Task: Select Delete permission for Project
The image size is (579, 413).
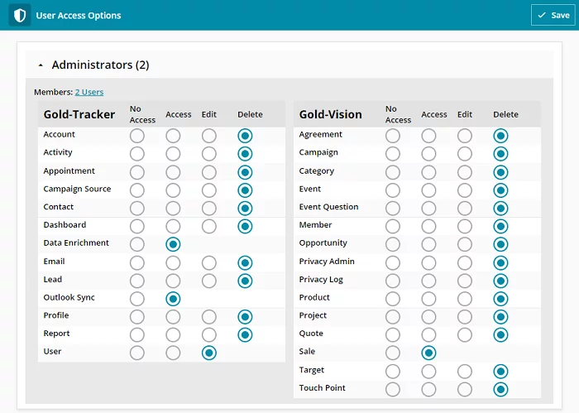Action: pos(500,317)
